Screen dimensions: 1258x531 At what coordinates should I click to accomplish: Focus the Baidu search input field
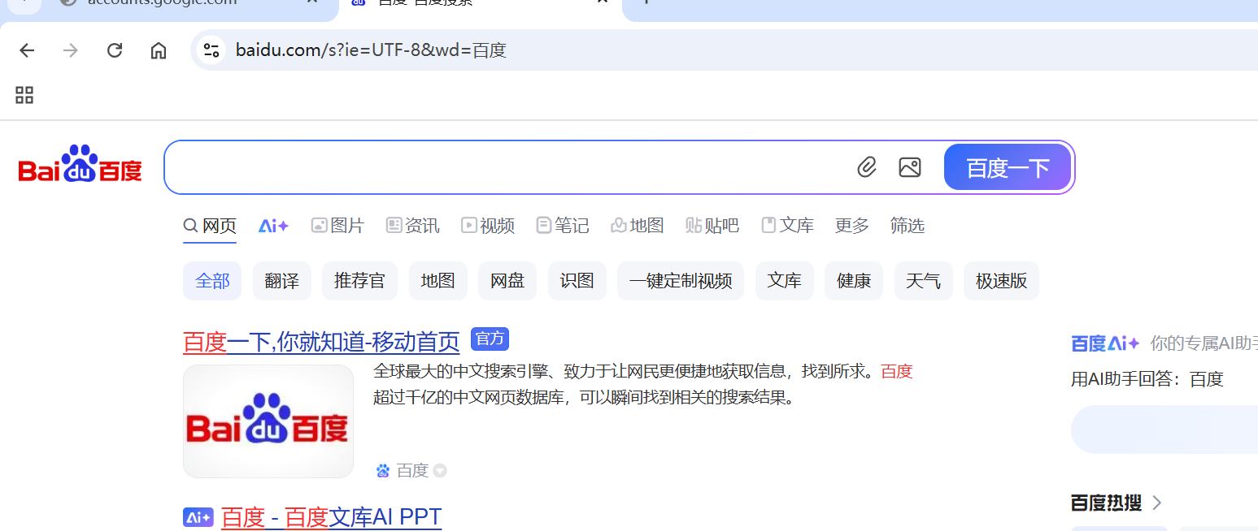coord(508,167)
